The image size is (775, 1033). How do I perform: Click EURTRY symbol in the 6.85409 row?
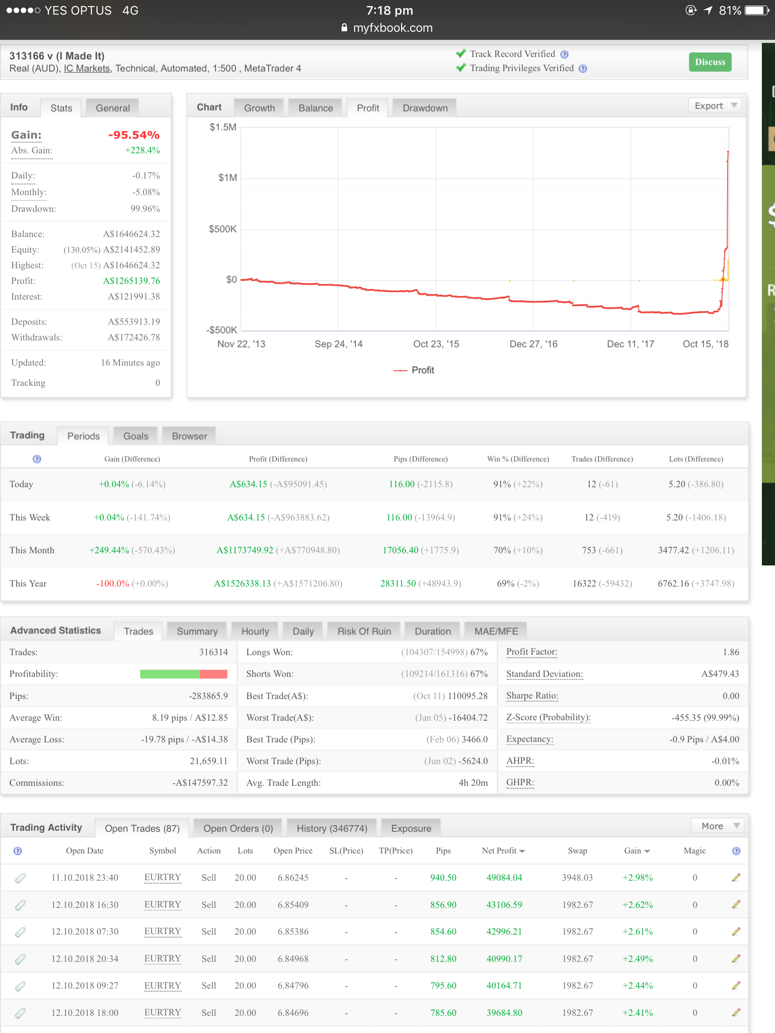162,904
